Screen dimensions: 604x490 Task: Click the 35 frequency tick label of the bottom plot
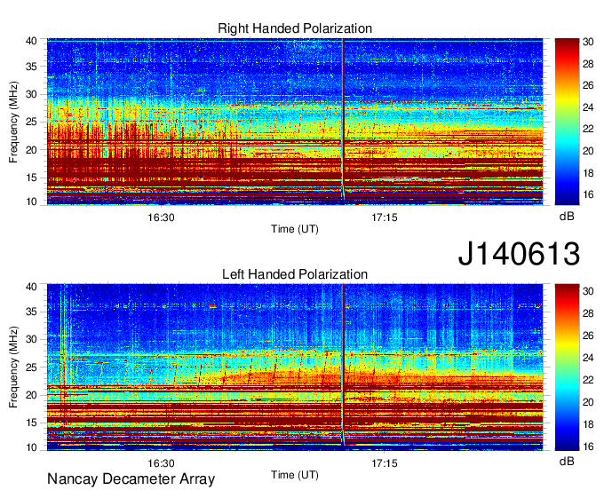pos(32,312)
